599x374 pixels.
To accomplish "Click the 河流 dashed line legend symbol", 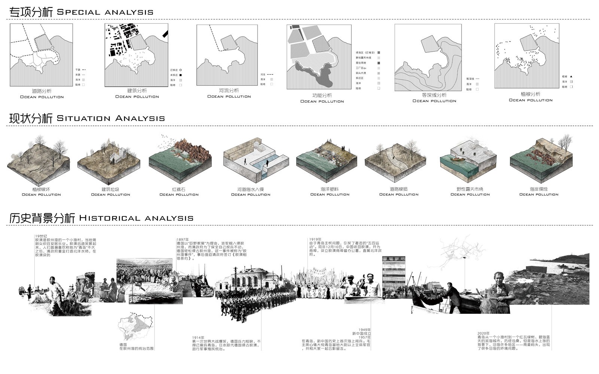I will tap(271, 75).
